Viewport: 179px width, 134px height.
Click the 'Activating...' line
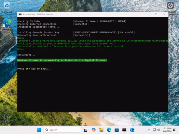tap(26, 55)
